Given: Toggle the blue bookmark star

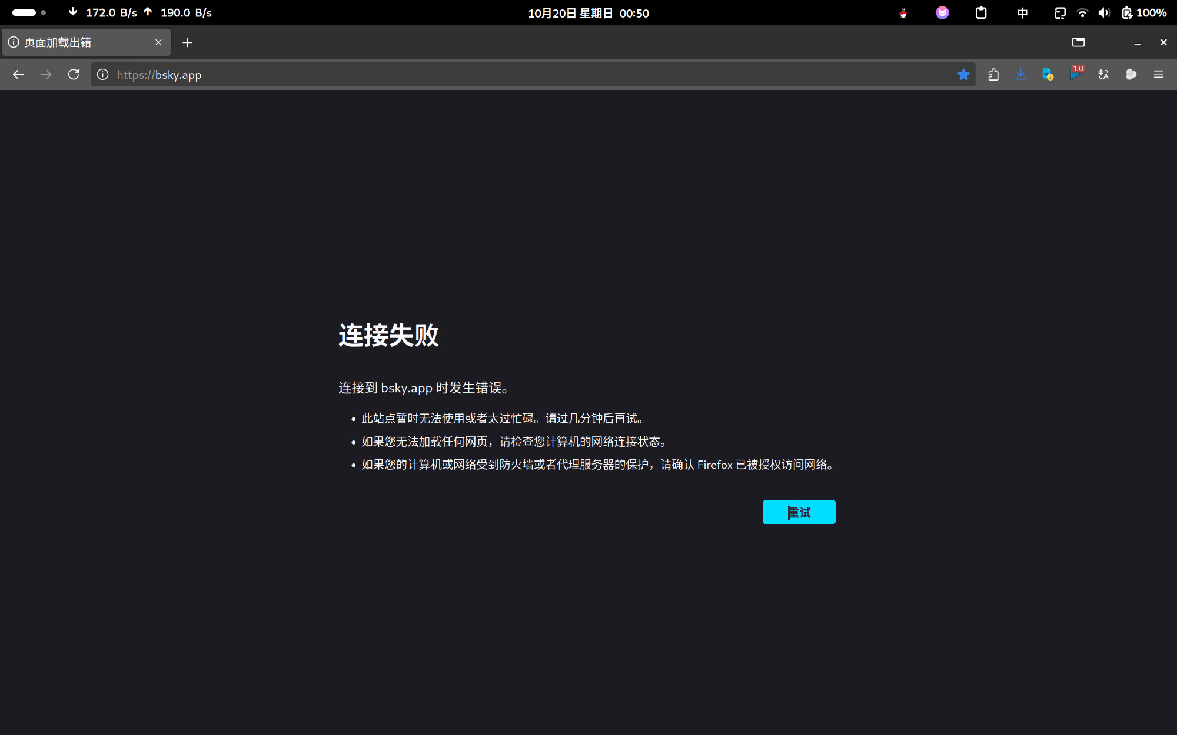Looking at the screenshot, I should 963,75.
